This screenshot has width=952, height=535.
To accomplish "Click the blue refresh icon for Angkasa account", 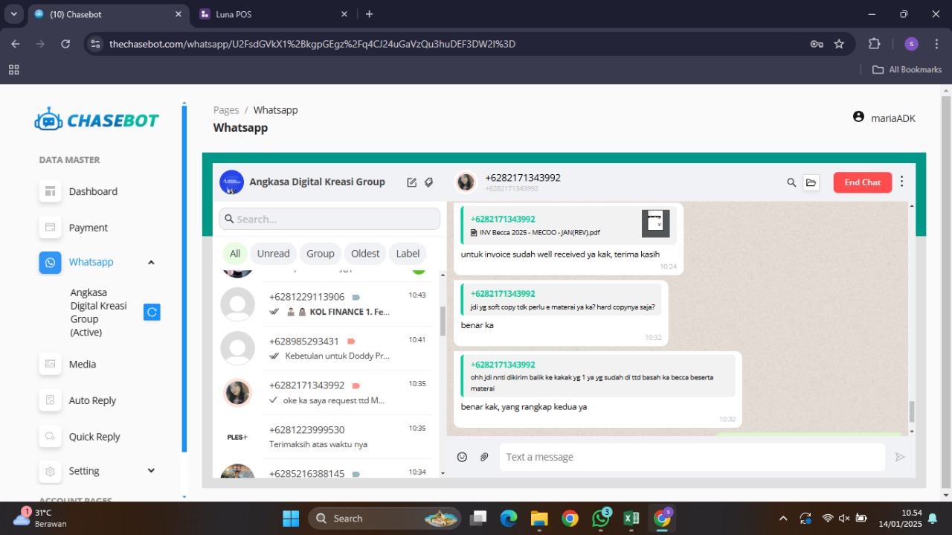I will point(152,313).
